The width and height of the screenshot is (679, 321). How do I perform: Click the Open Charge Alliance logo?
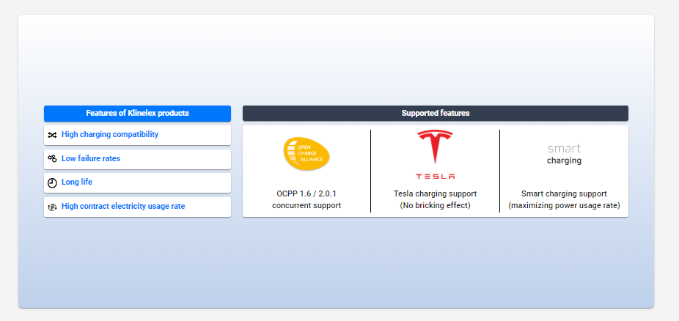(307, 154)
